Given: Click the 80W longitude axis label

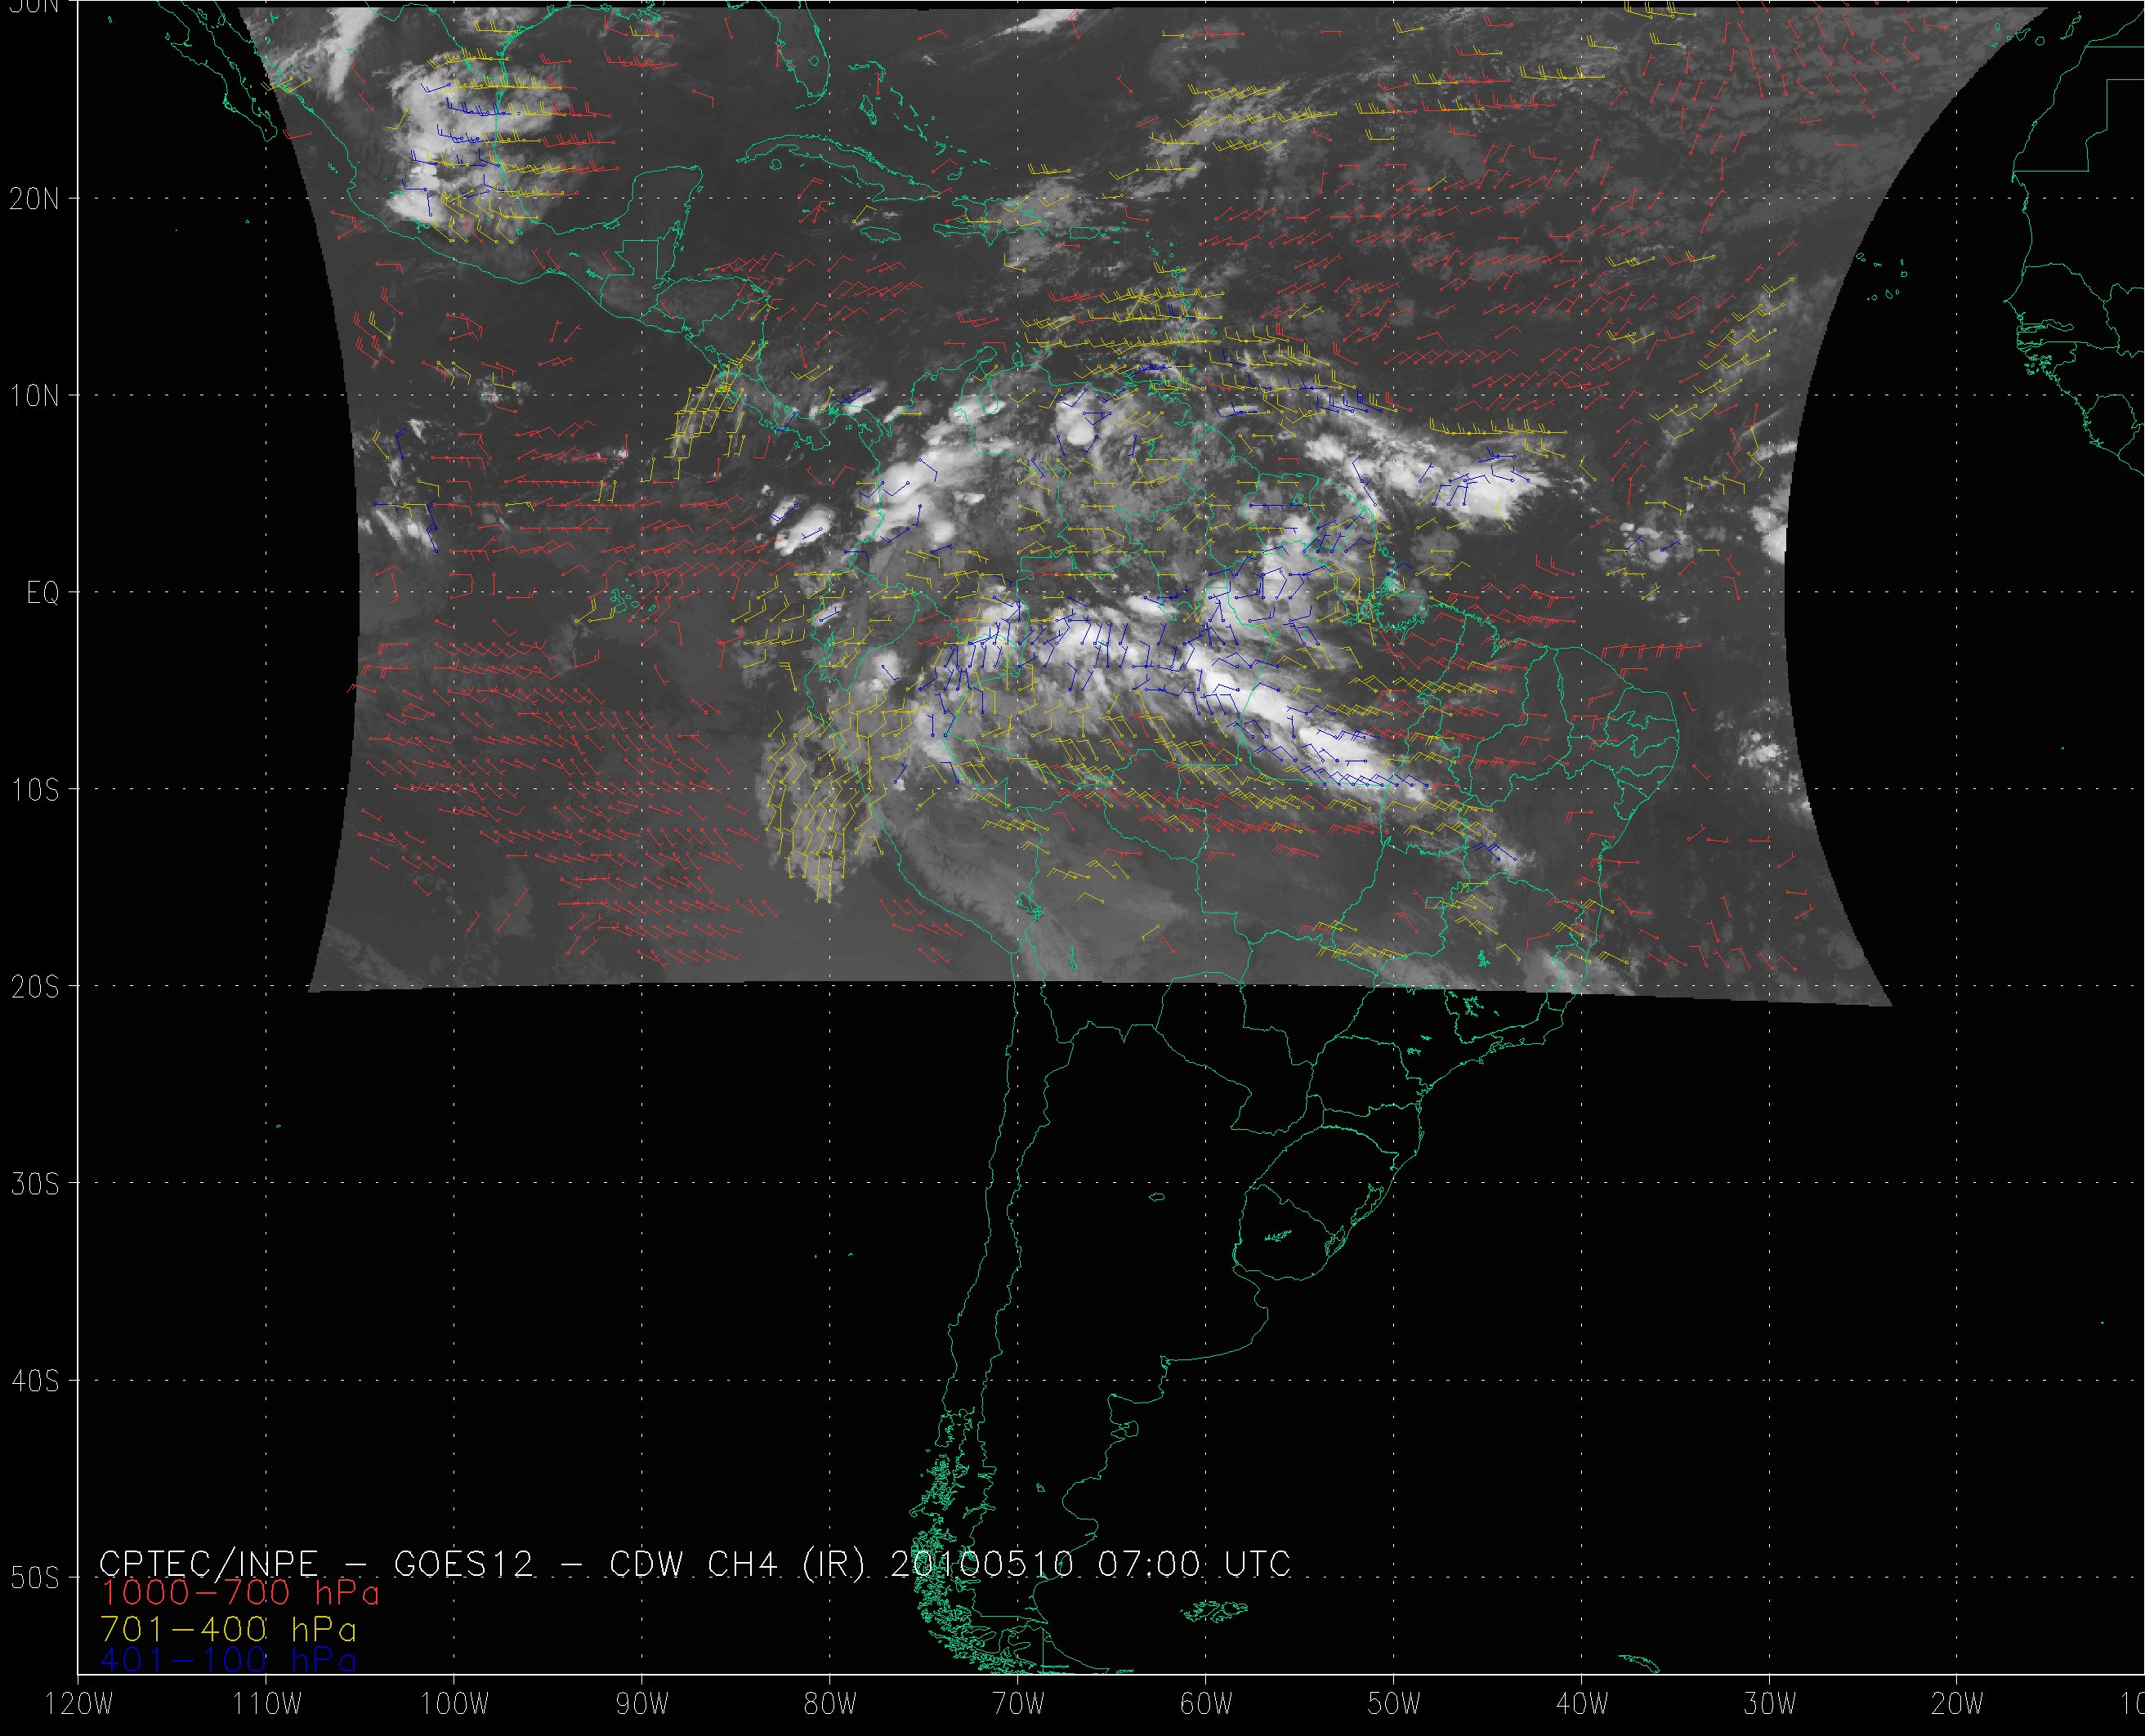Looking at the screenshot, I should point(830,1705).
